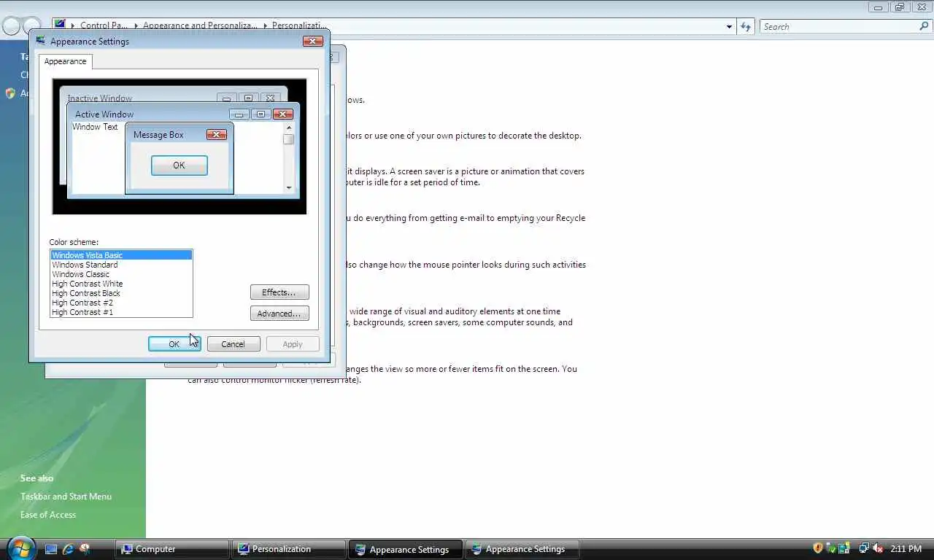The image size is (934, 560).
Task: Select High Contrast #1 scheme
Action: coord(121,312)
